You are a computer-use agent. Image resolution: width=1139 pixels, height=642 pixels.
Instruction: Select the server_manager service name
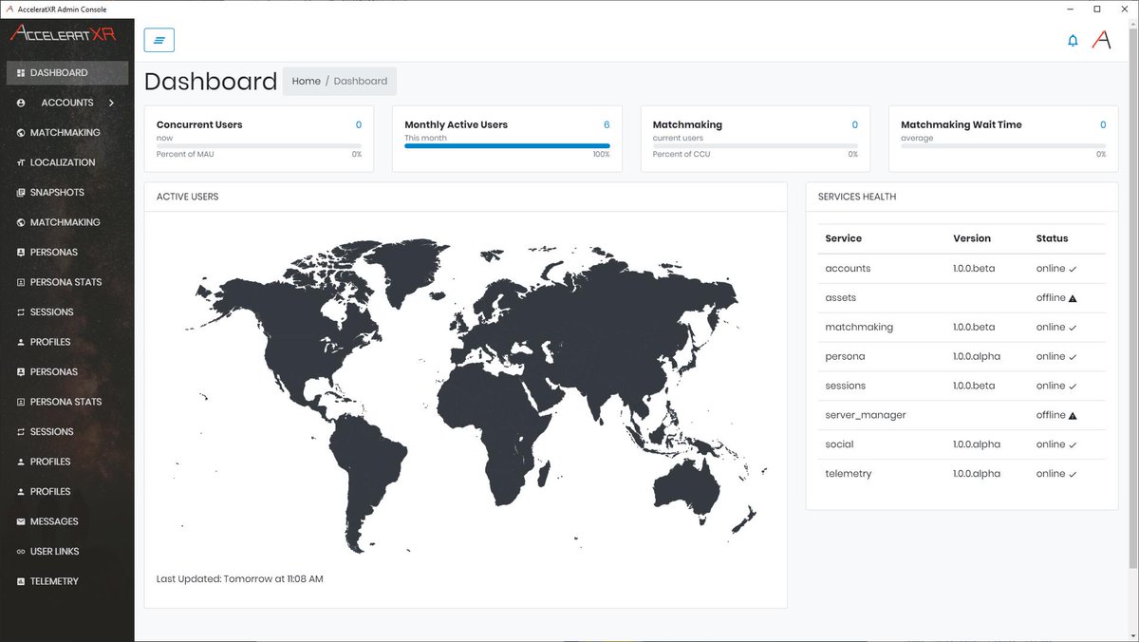[x=866, y=416]
